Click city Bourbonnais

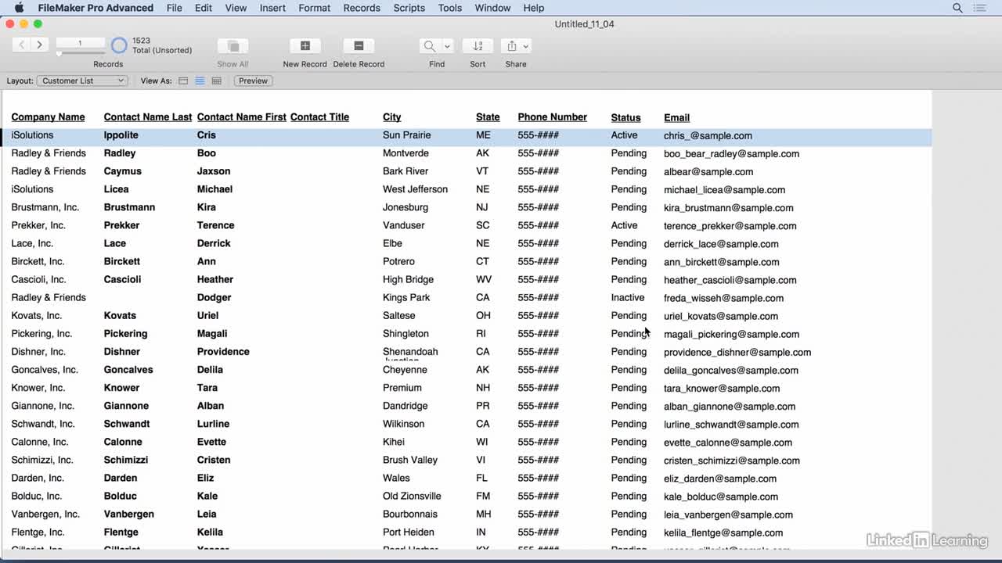click(410, 514)
